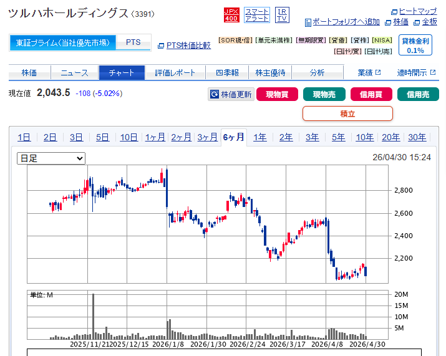
Task: Open the スマートアラート icon
Action: pos(256,15)
